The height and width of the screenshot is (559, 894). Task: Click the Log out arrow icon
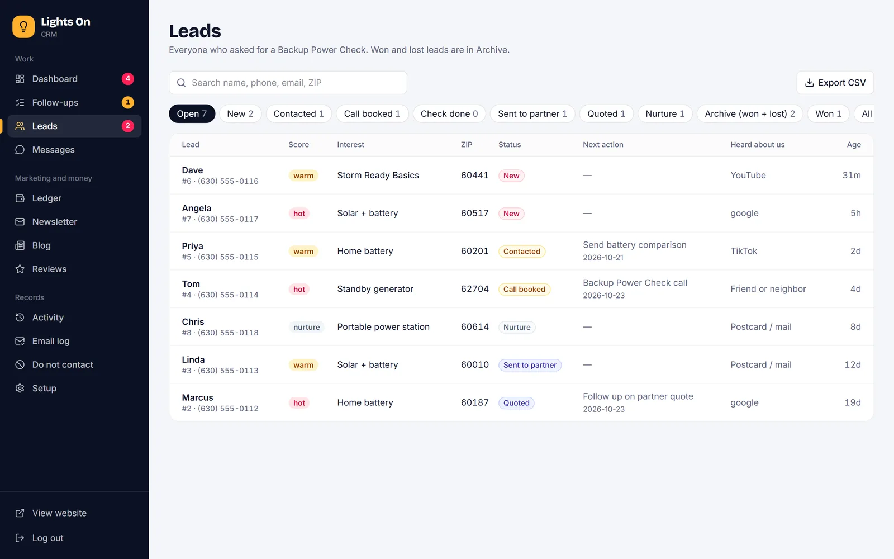(x=20, y=538)
